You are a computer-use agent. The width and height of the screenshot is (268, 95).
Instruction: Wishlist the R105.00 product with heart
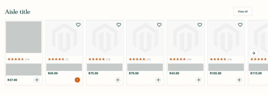(240, 25)
